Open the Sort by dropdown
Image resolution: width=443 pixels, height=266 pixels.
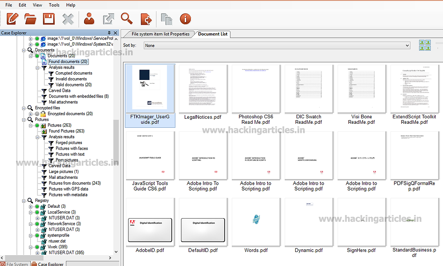point(277,46)
